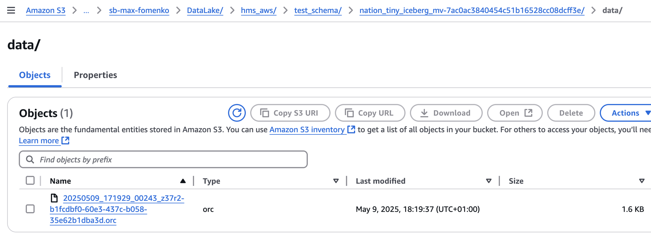The image size is (651, 234).
Task: Click external link icon beside Amazon S3 inventory
Action: pos(351,129)
